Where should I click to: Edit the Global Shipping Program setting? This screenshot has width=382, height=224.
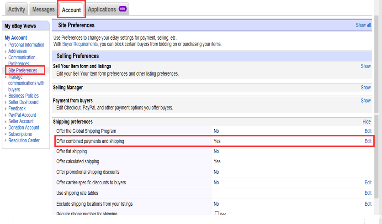[x=368, y=131]
